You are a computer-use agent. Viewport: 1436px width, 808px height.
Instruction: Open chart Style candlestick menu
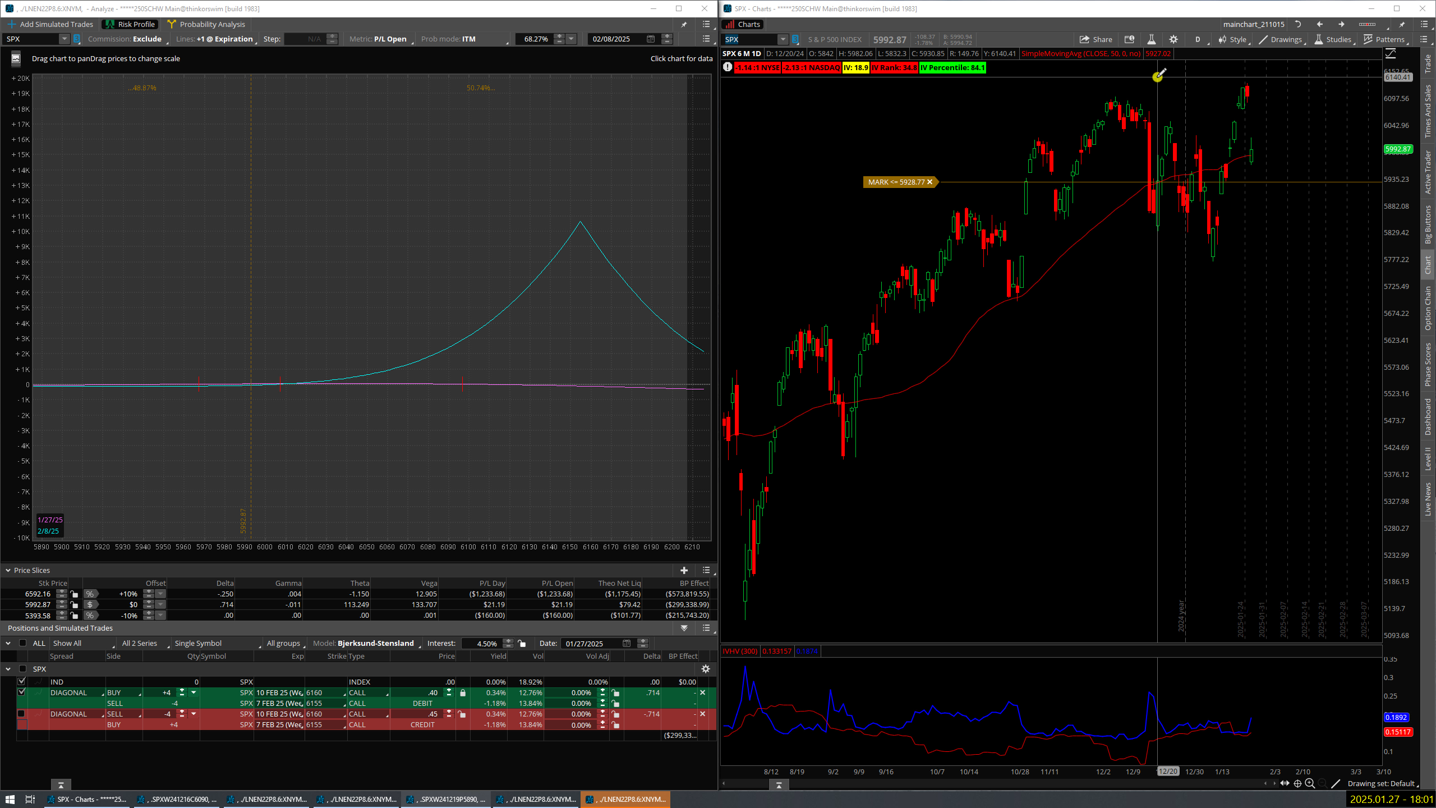point(1232,39)
